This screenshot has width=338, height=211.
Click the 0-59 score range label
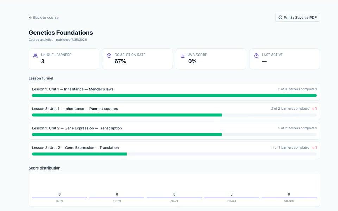60,201
